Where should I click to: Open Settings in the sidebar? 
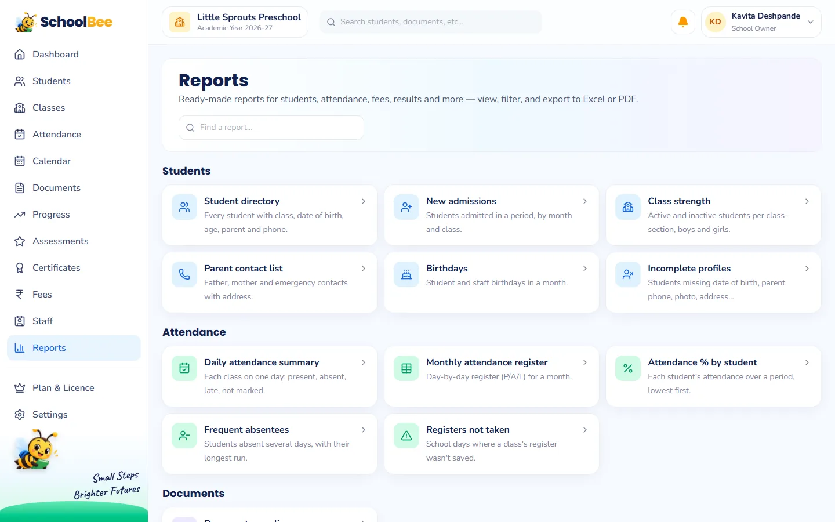(74, 415)
